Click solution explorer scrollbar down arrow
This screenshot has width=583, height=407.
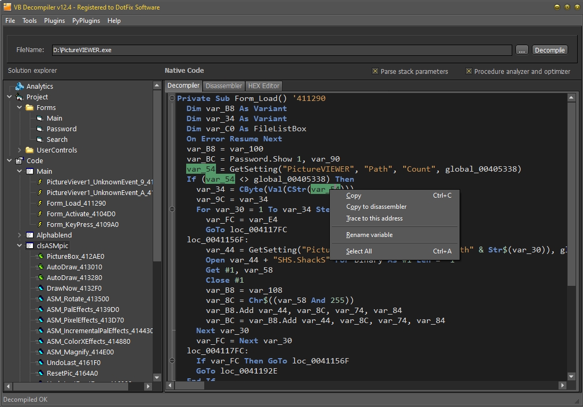157,378
